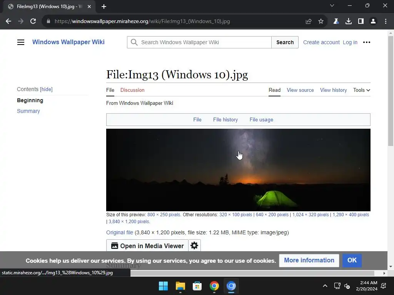
Task: Open the View source tab
Action: tap(300, 90)
